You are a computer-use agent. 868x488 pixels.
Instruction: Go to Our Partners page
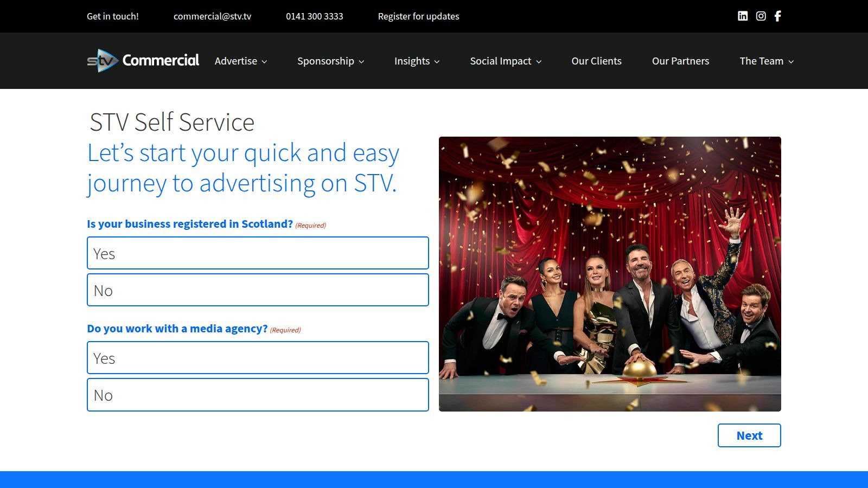pyautogui.click(x=680, y=61)
